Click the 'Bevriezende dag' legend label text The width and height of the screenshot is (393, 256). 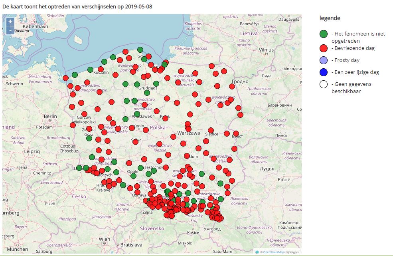click(353, 48)
